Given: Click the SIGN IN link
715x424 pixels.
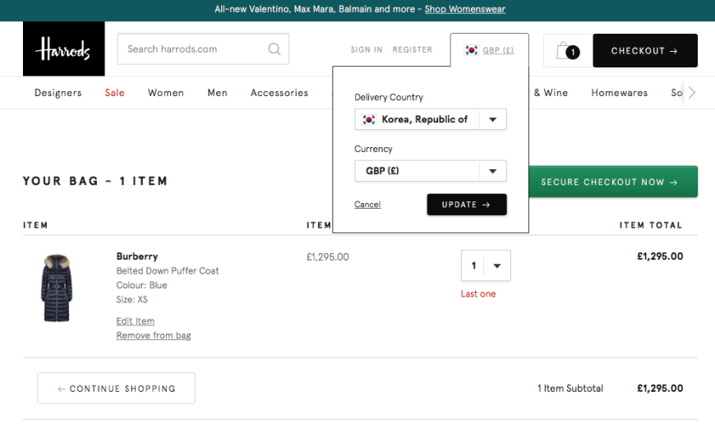Looking at the screenshot, I should click(367, 49).
